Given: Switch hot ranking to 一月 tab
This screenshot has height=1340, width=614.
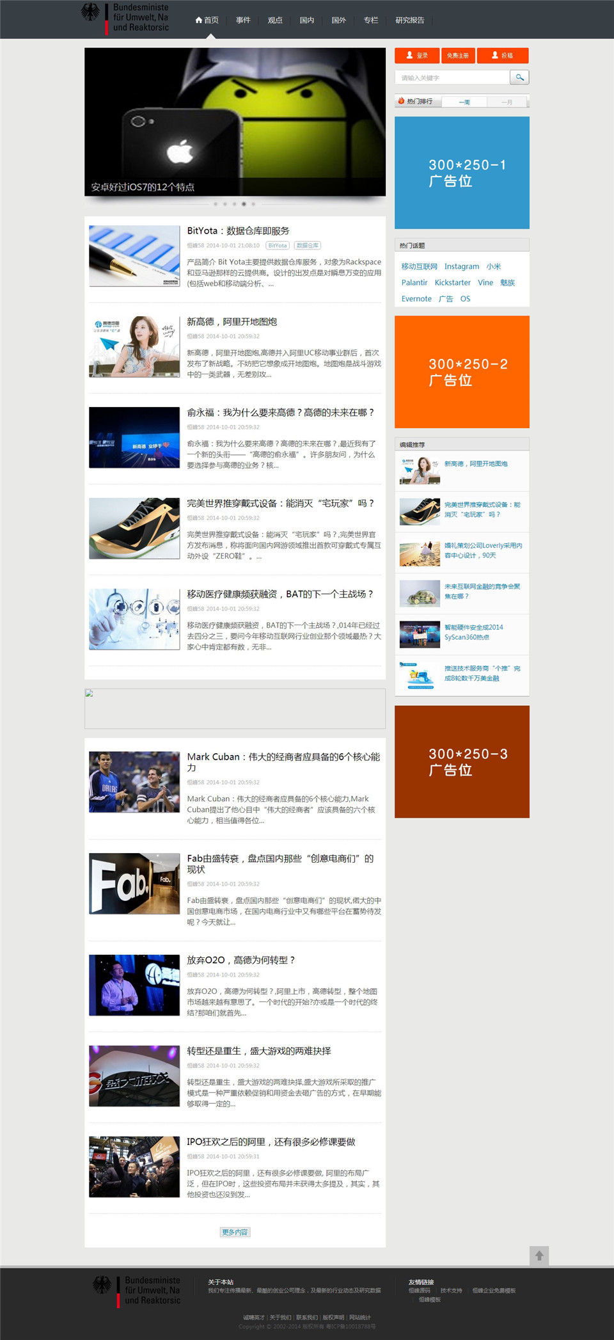Looking at the screenshot, I should tap(507, 102).
